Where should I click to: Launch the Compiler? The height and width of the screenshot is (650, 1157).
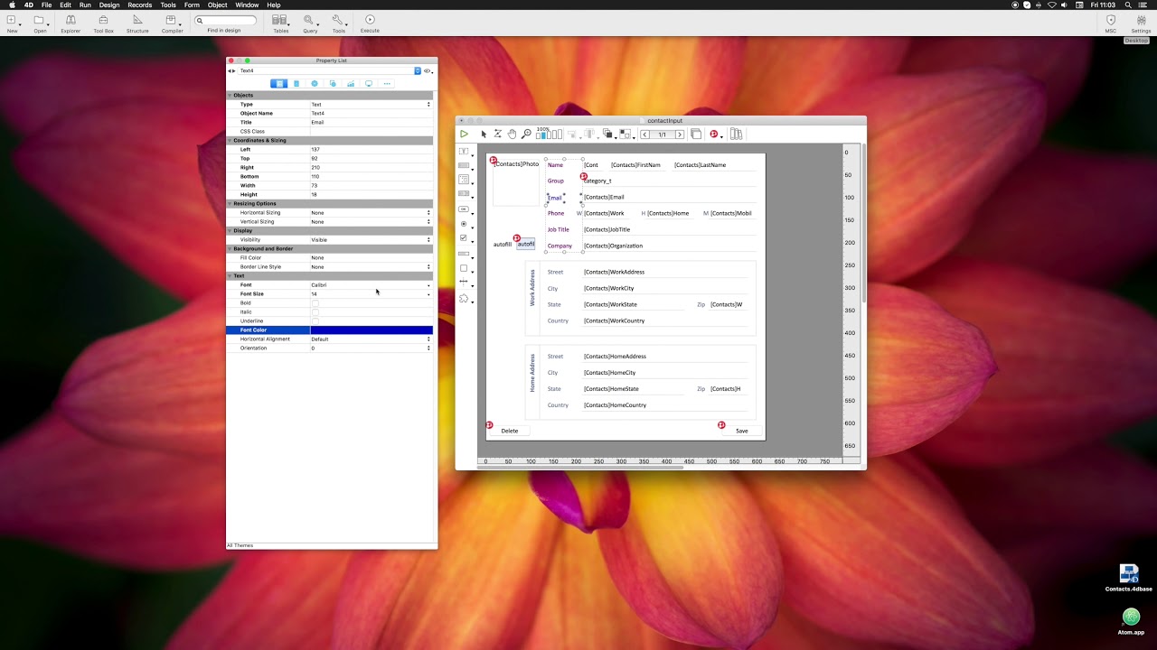(172, 23)
